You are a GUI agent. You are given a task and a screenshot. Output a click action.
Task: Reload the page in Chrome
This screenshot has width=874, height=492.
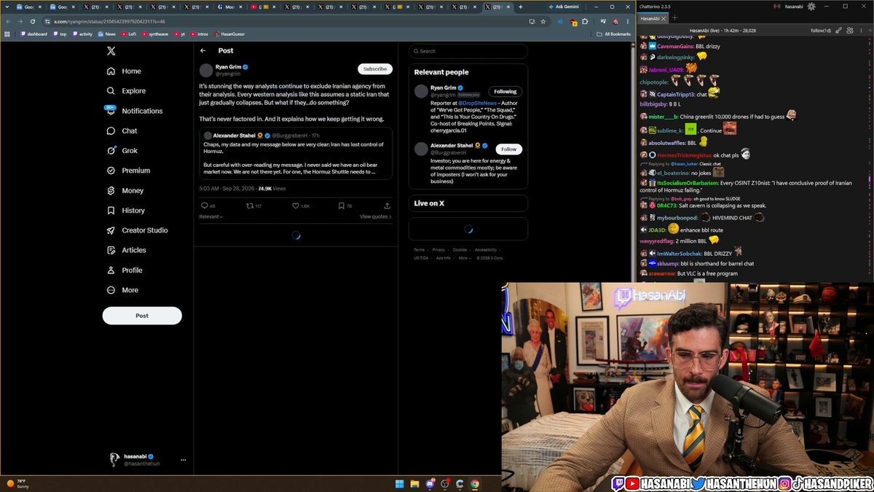(33, 22)
